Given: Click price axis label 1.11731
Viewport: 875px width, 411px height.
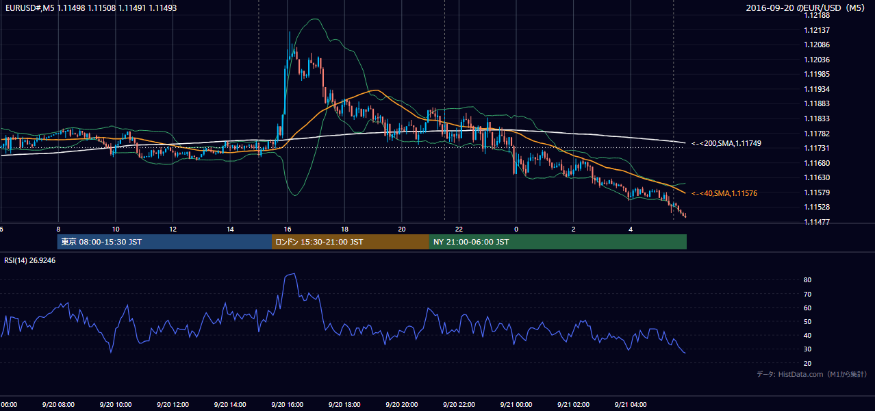Looking at the screenshot, I should click(x=818, y=149).
